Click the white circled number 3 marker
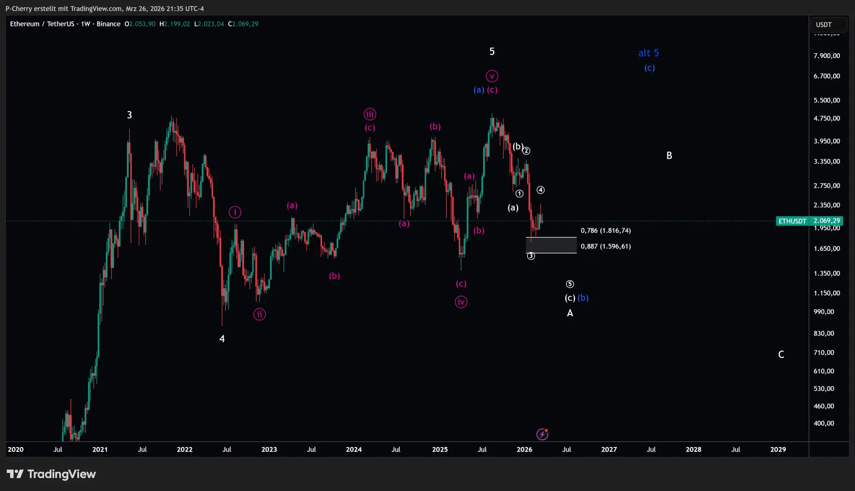 click(x=531, y=256)
